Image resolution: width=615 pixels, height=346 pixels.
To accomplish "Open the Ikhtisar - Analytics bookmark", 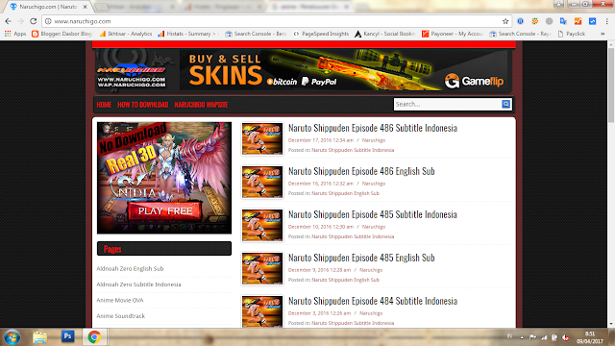I will (126, 34).
